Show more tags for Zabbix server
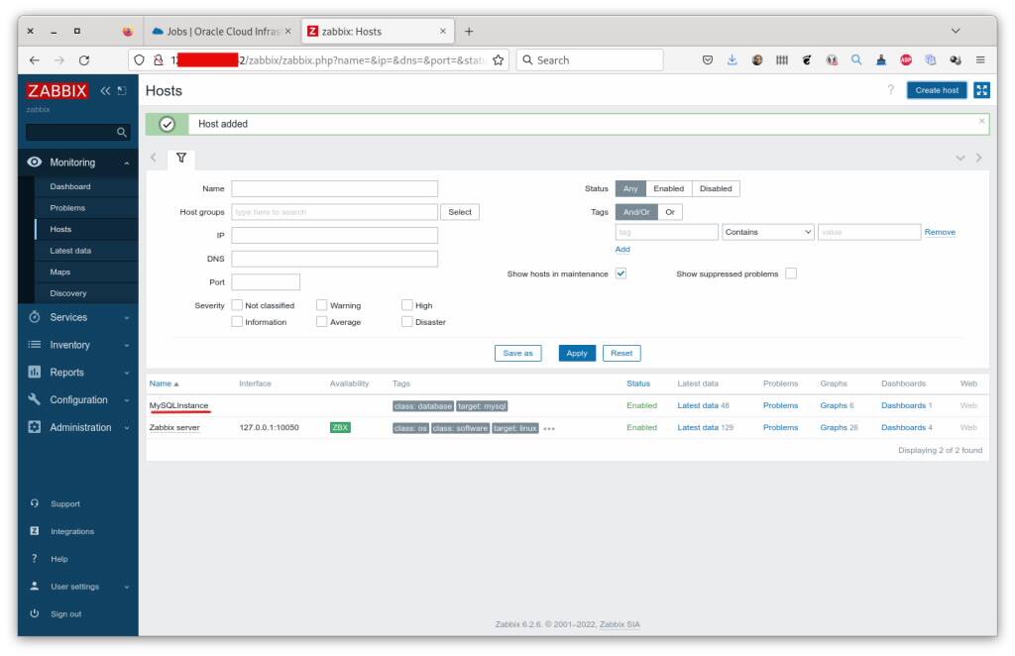This screenshot has width=1015, height=656. click(x=549, y=429)
